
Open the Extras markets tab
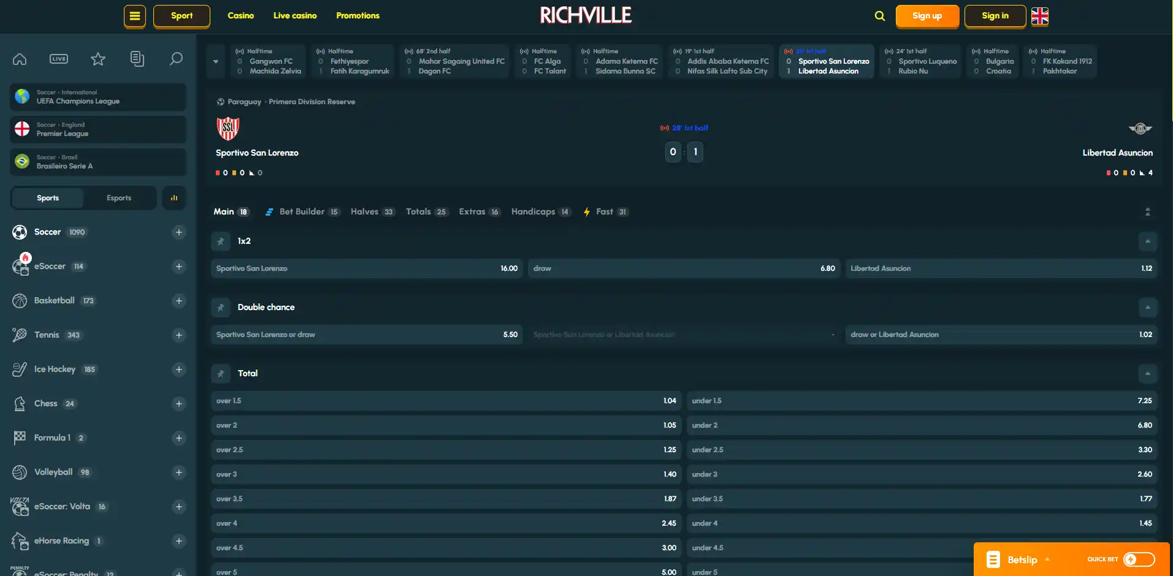[x=480, y=212]
